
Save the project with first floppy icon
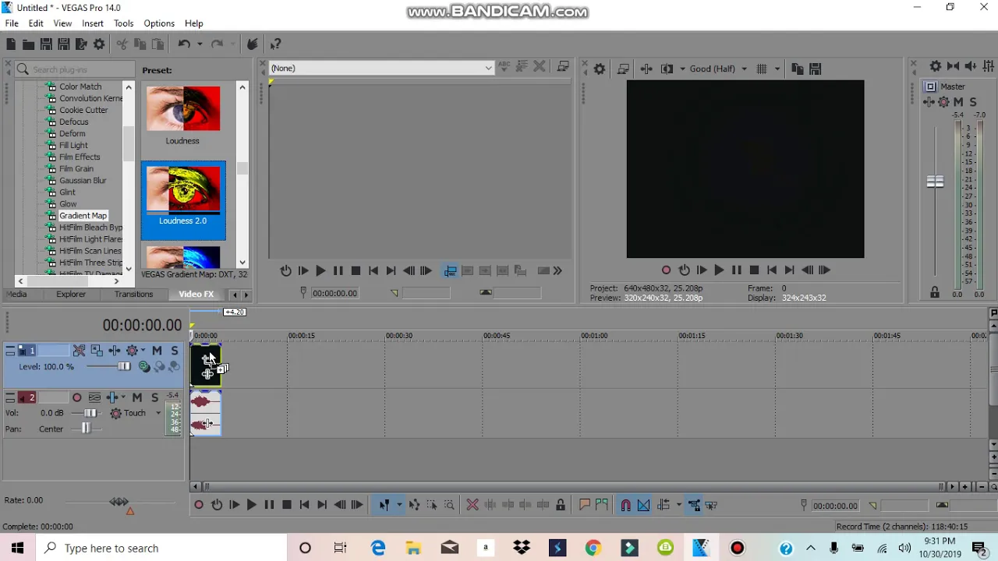coord(46,44)
